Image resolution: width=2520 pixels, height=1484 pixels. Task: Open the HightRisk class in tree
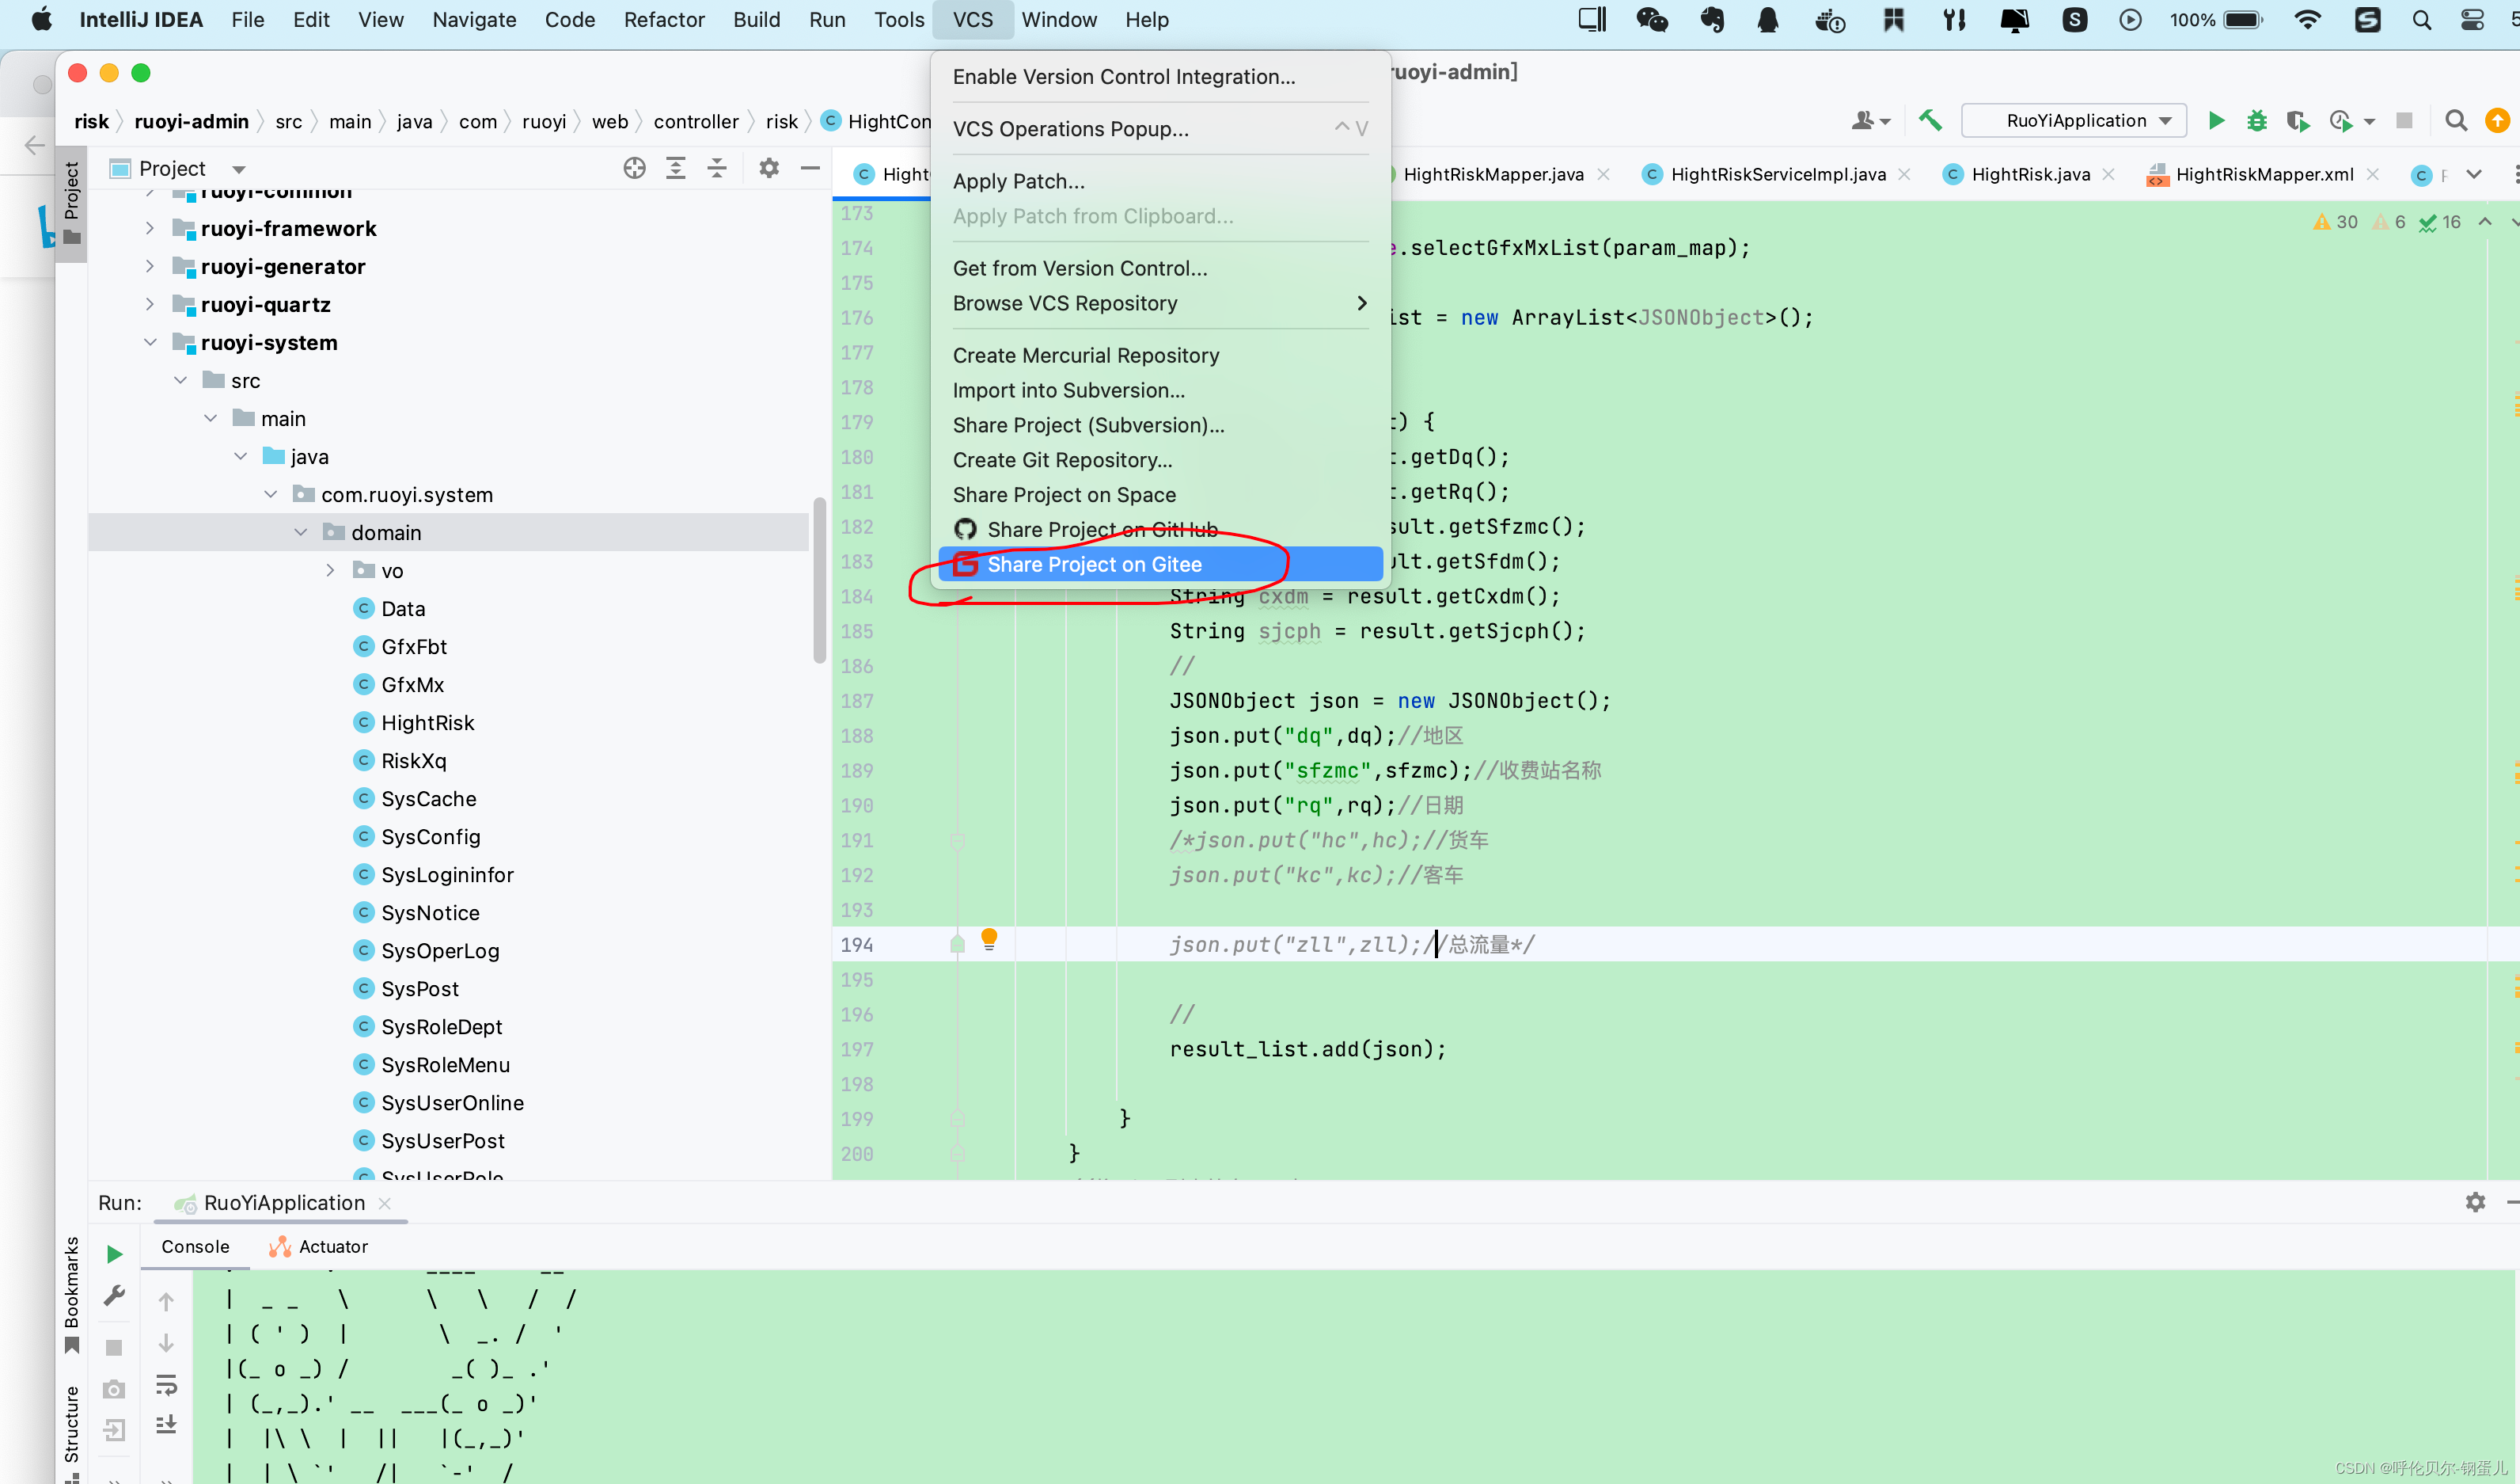[x=427, y=722]
